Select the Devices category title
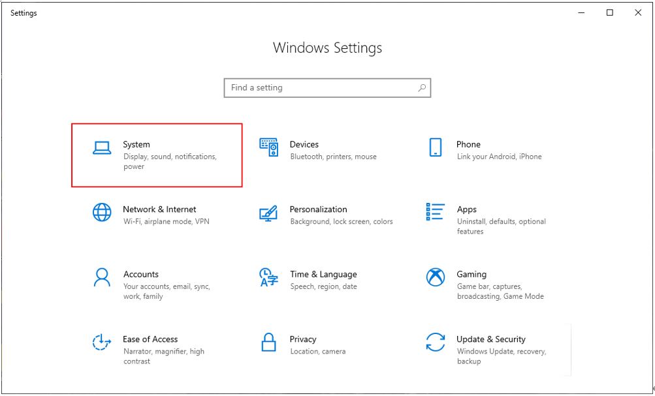This screenshot has height=396, width=655. tap(304, 144)
